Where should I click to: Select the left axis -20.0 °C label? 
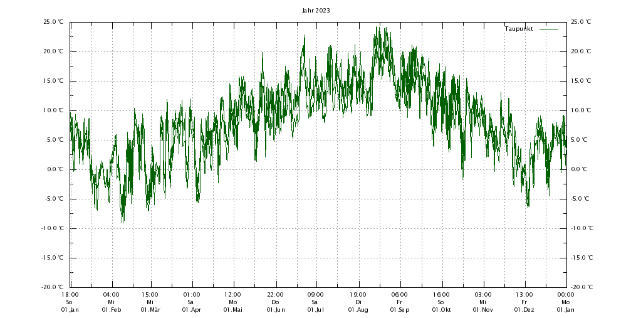point(52,287)
